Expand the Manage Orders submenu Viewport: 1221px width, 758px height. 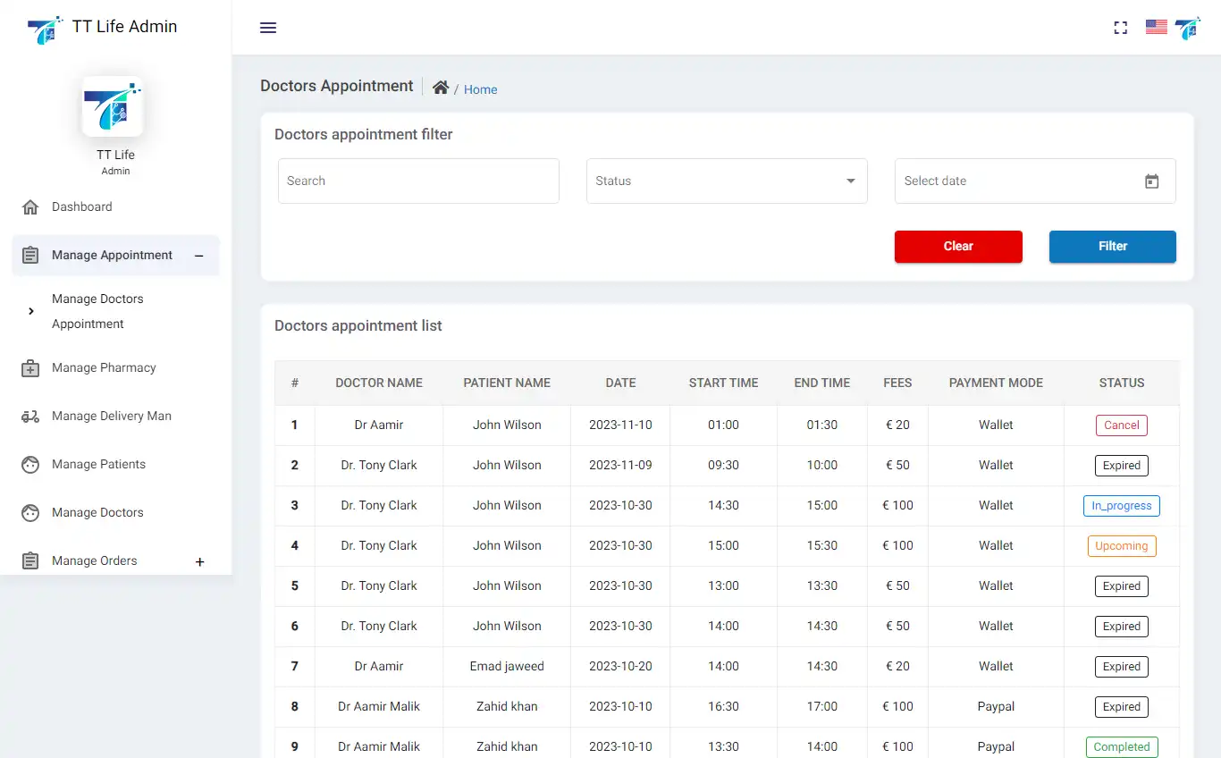[199, 561]
